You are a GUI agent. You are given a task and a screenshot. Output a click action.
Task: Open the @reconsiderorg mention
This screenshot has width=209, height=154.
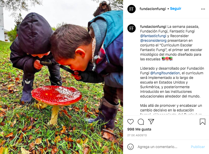tap(153, 40)
